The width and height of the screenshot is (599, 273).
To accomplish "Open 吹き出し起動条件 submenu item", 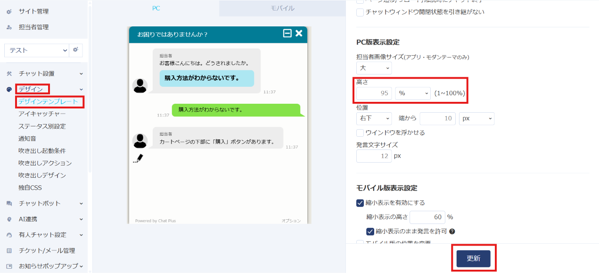I will click(42, 150).
